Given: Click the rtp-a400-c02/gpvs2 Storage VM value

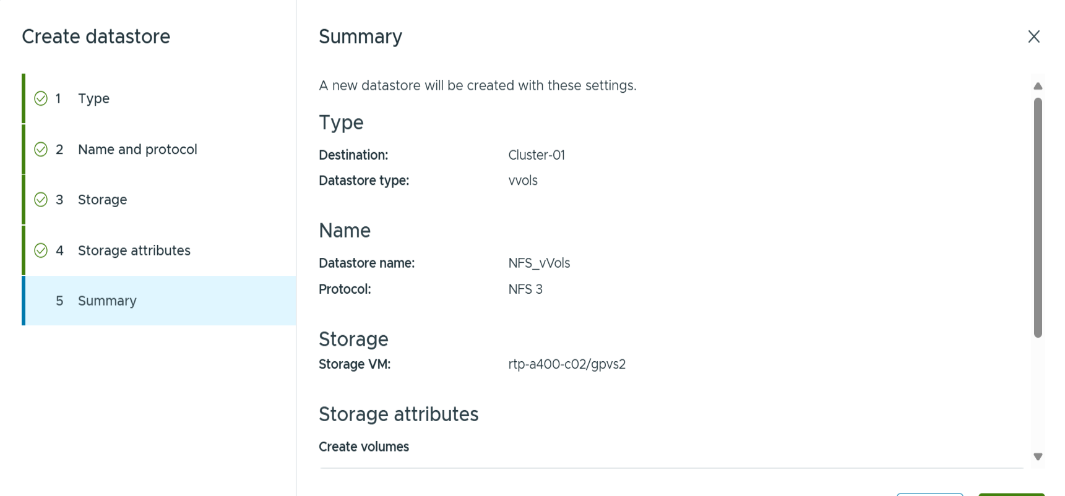Looking at the screenshot, I should (566, 364).
